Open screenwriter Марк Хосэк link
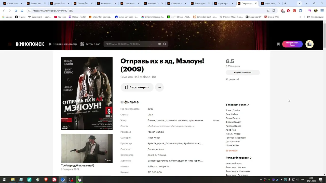The image size is (326, 183). 154,138
